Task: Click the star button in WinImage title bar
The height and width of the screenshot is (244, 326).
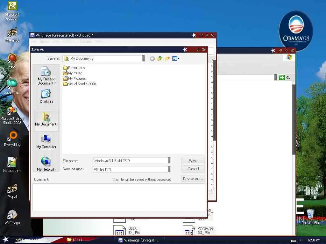Action: coord(194,35)
